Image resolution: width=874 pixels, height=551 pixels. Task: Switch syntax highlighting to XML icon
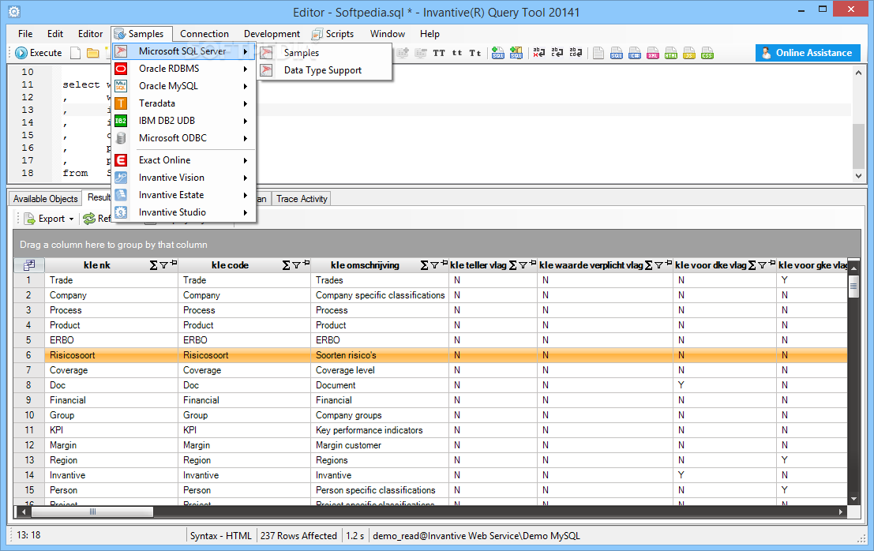(653, 53)
